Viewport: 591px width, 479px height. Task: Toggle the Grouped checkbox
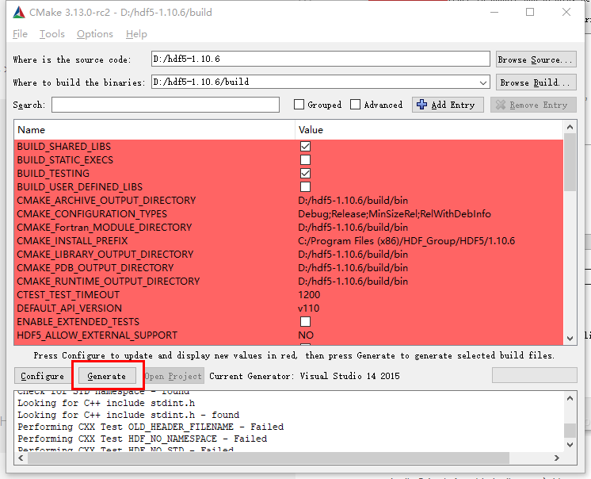[299, 105]
